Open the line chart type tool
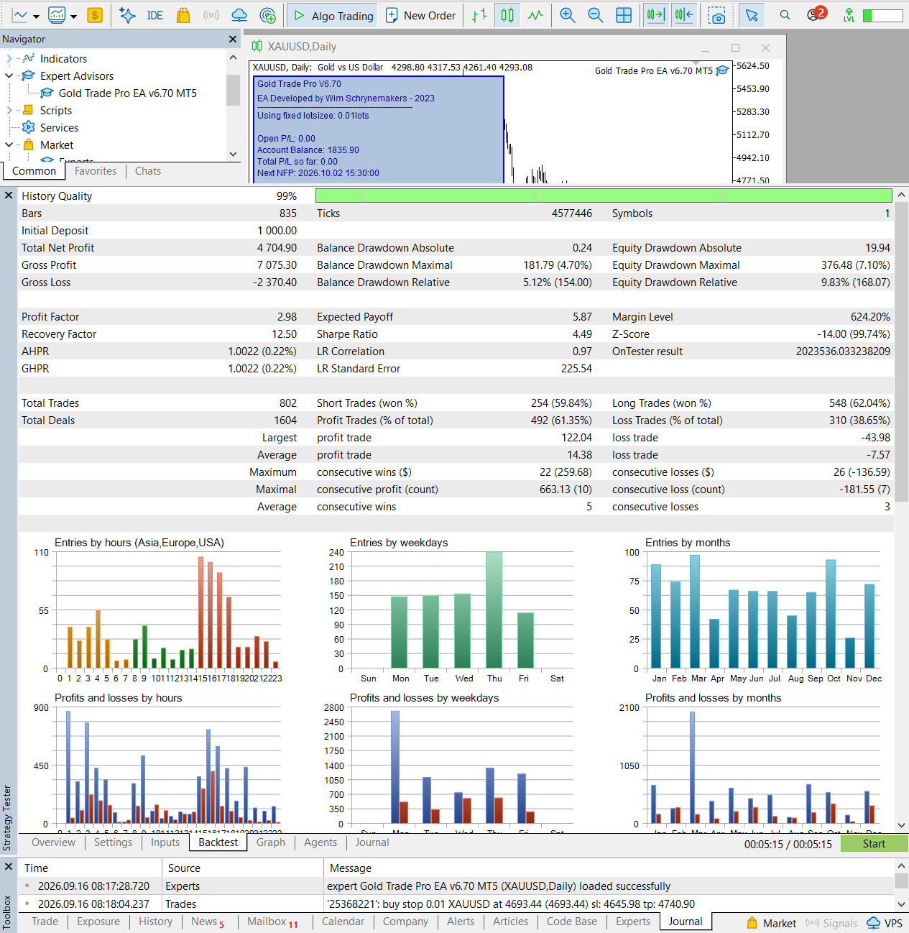This screenshot has width=909, height=933. (20, 15)
